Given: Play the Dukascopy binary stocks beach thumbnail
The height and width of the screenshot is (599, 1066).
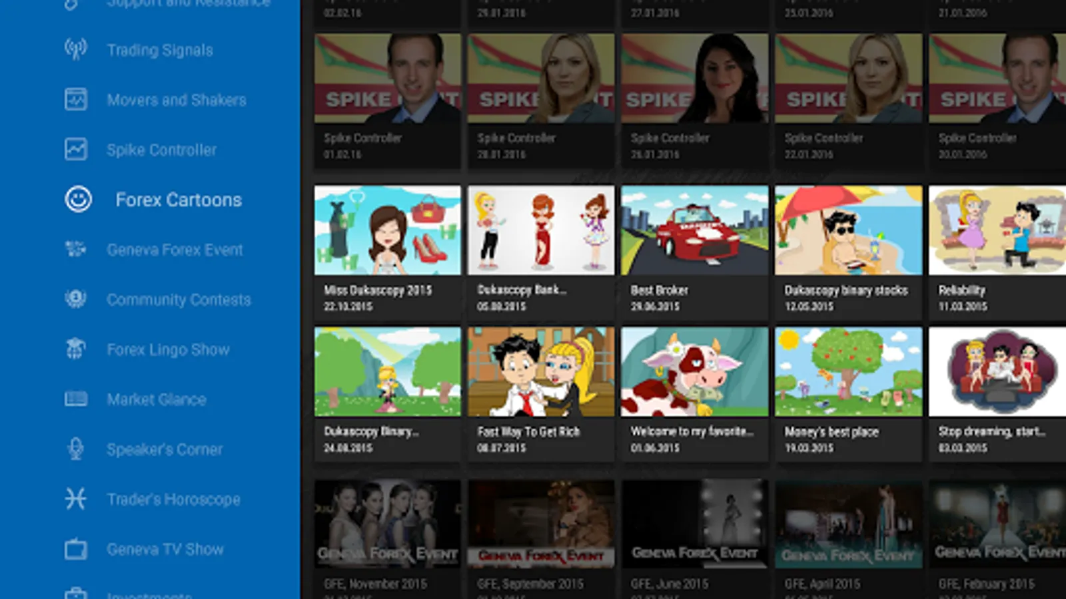Looking at the screenshot, I should coord(848,230).
